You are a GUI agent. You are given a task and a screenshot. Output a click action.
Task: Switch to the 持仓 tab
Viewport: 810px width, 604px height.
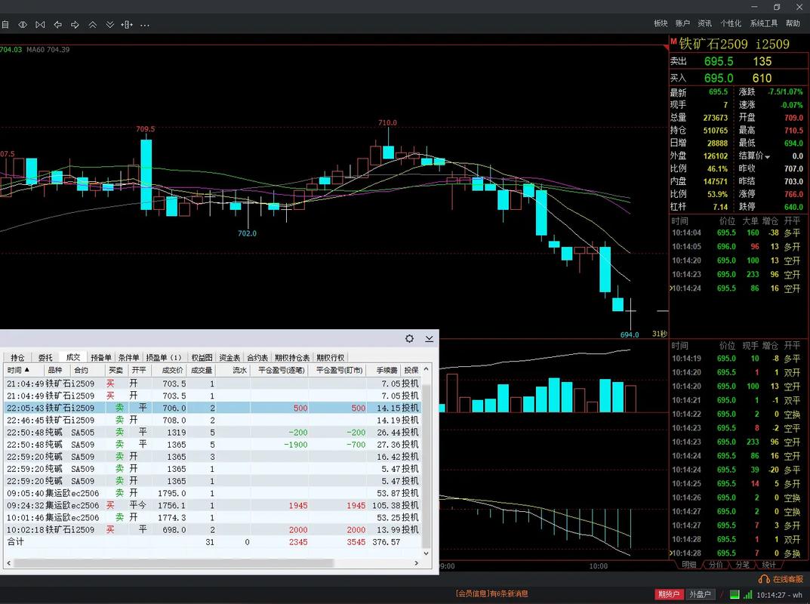pyautogui.click(x=17, y=357)
